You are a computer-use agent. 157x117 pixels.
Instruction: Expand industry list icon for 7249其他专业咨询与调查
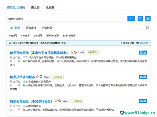coord(24,57)
